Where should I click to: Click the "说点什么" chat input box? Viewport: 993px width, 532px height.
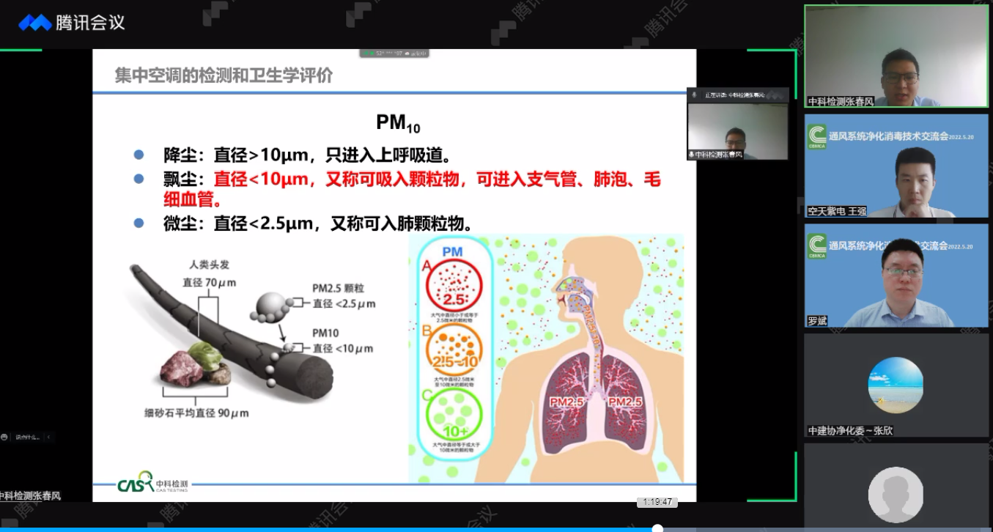point(26,437)
